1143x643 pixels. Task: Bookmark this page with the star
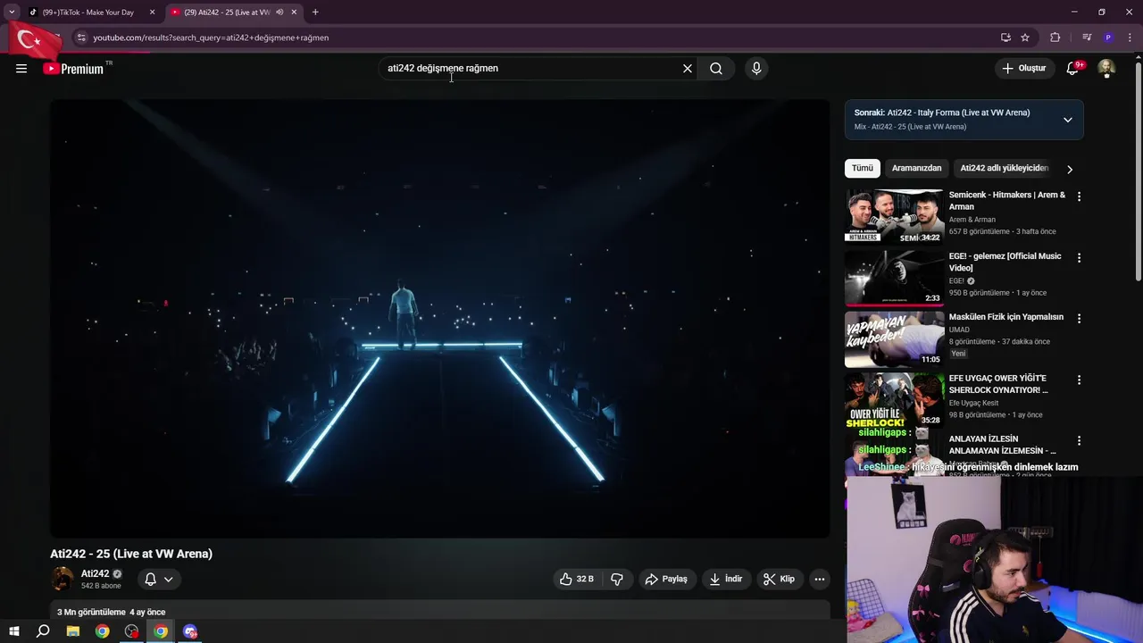1025,38
